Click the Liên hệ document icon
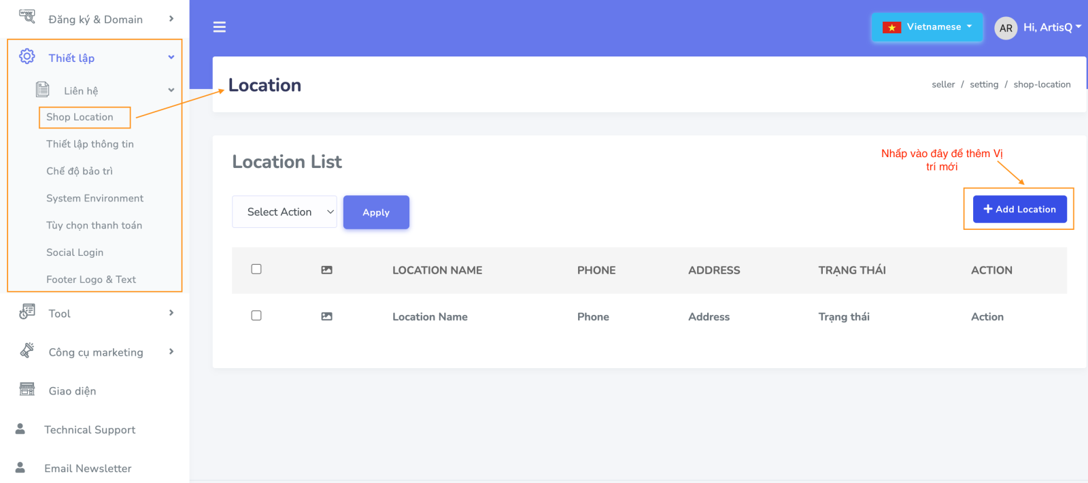 (x=43, y=90)
